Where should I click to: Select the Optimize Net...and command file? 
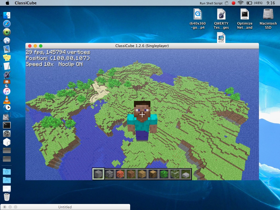(245, 19)
